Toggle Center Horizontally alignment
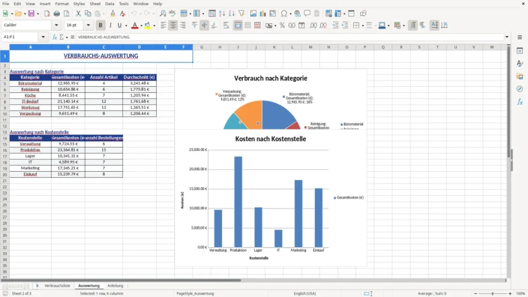This screenshot has height=297, width=528. tap(173, 25)
